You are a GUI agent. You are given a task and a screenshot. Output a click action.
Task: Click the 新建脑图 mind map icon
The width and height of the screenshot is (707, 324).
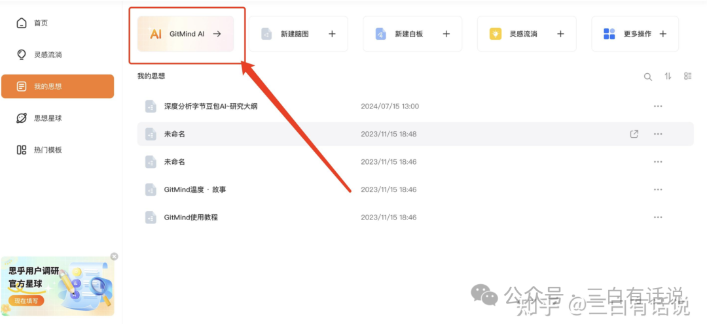pos(266,34)
